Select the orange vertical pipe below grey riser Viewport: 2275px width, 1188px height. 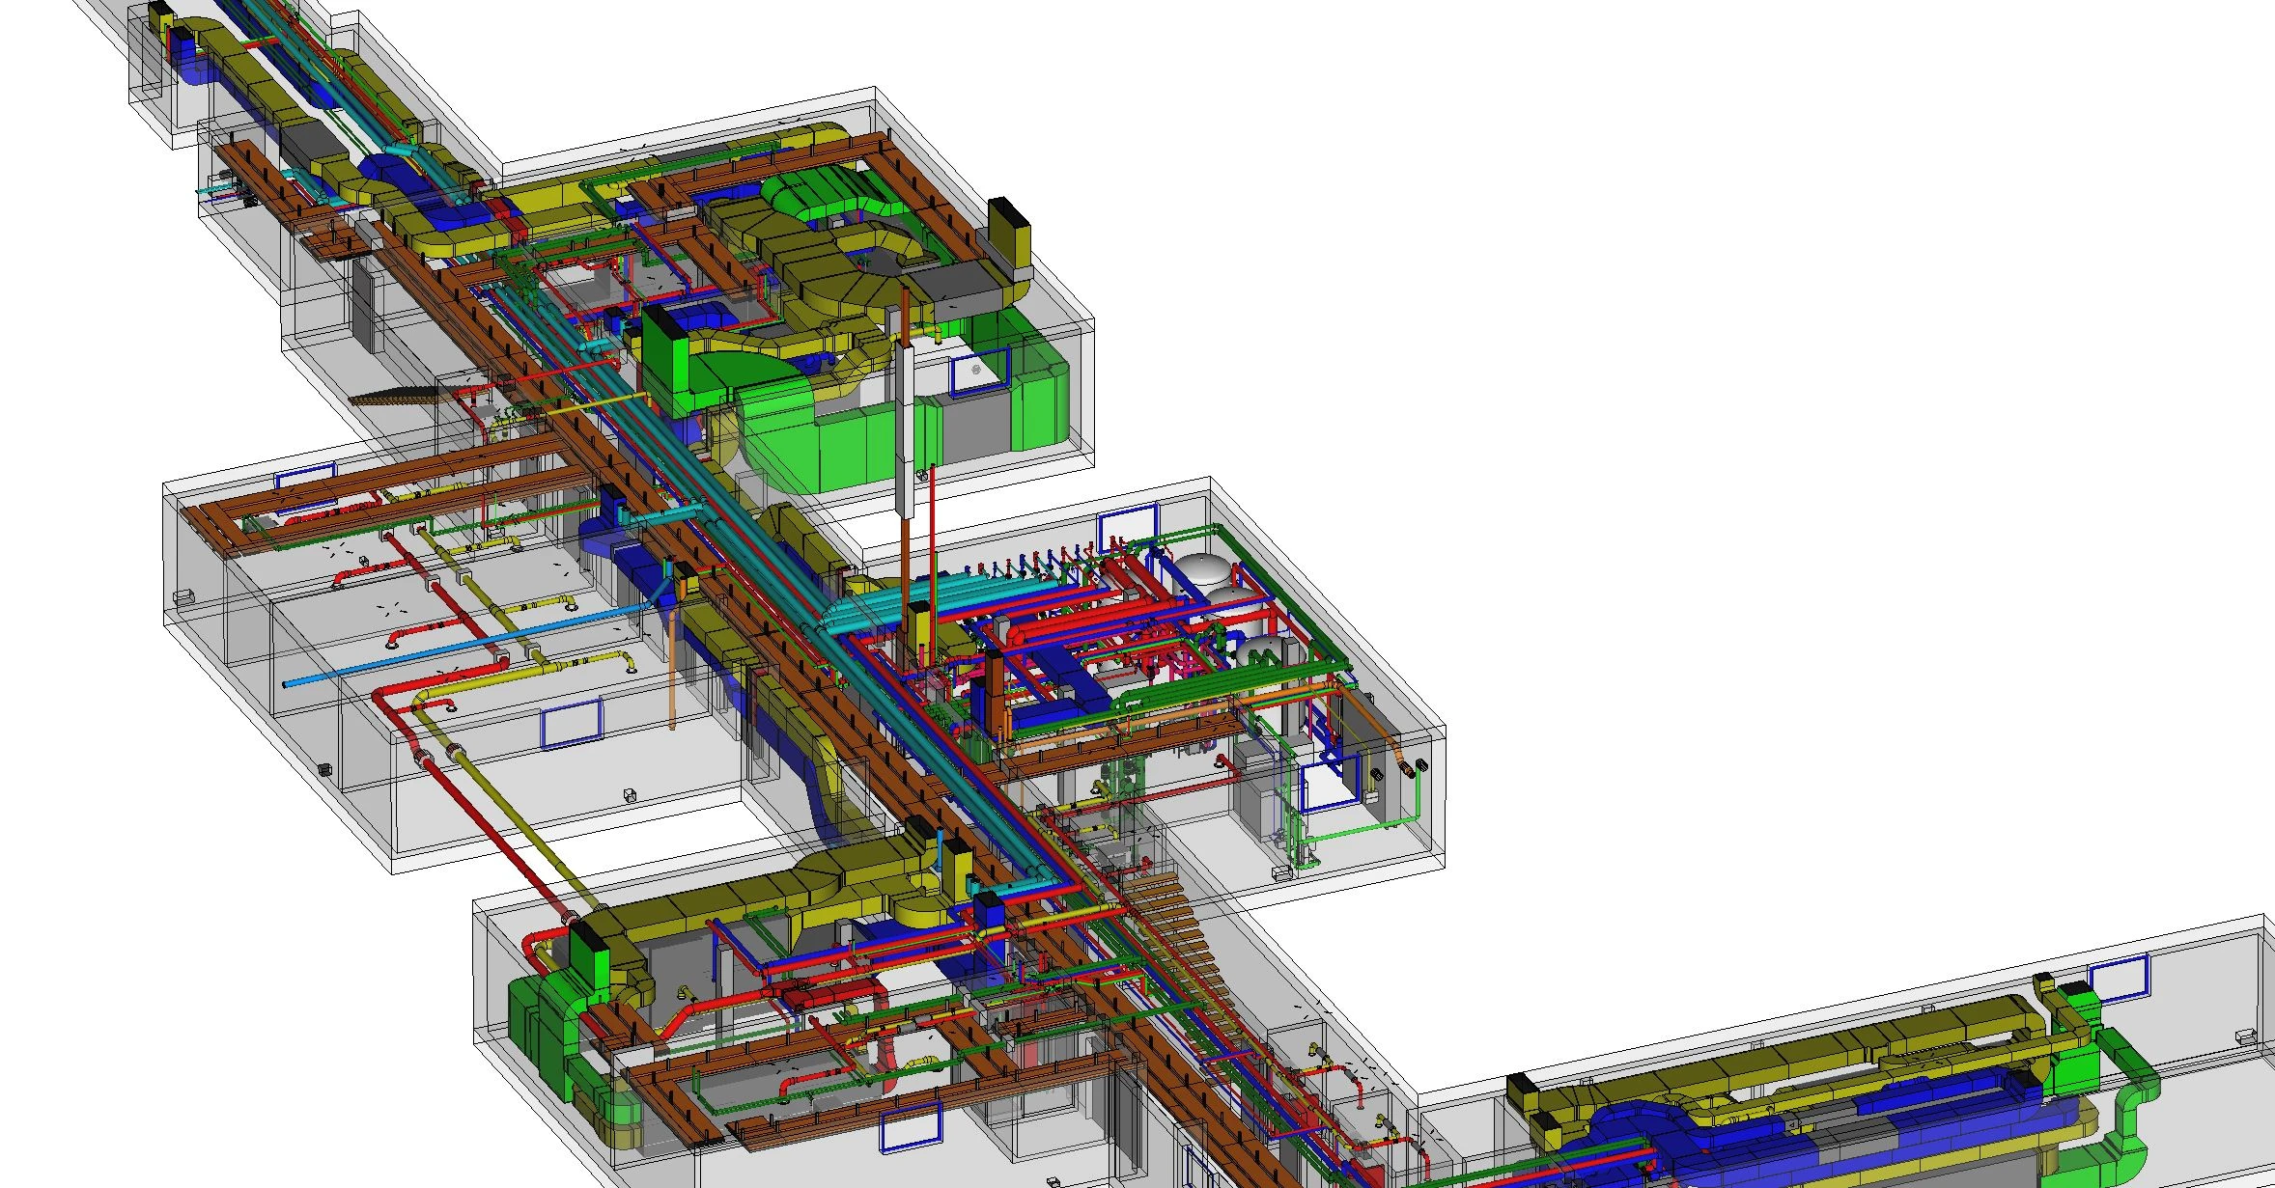pyautogui.click(x=908, y=563)
